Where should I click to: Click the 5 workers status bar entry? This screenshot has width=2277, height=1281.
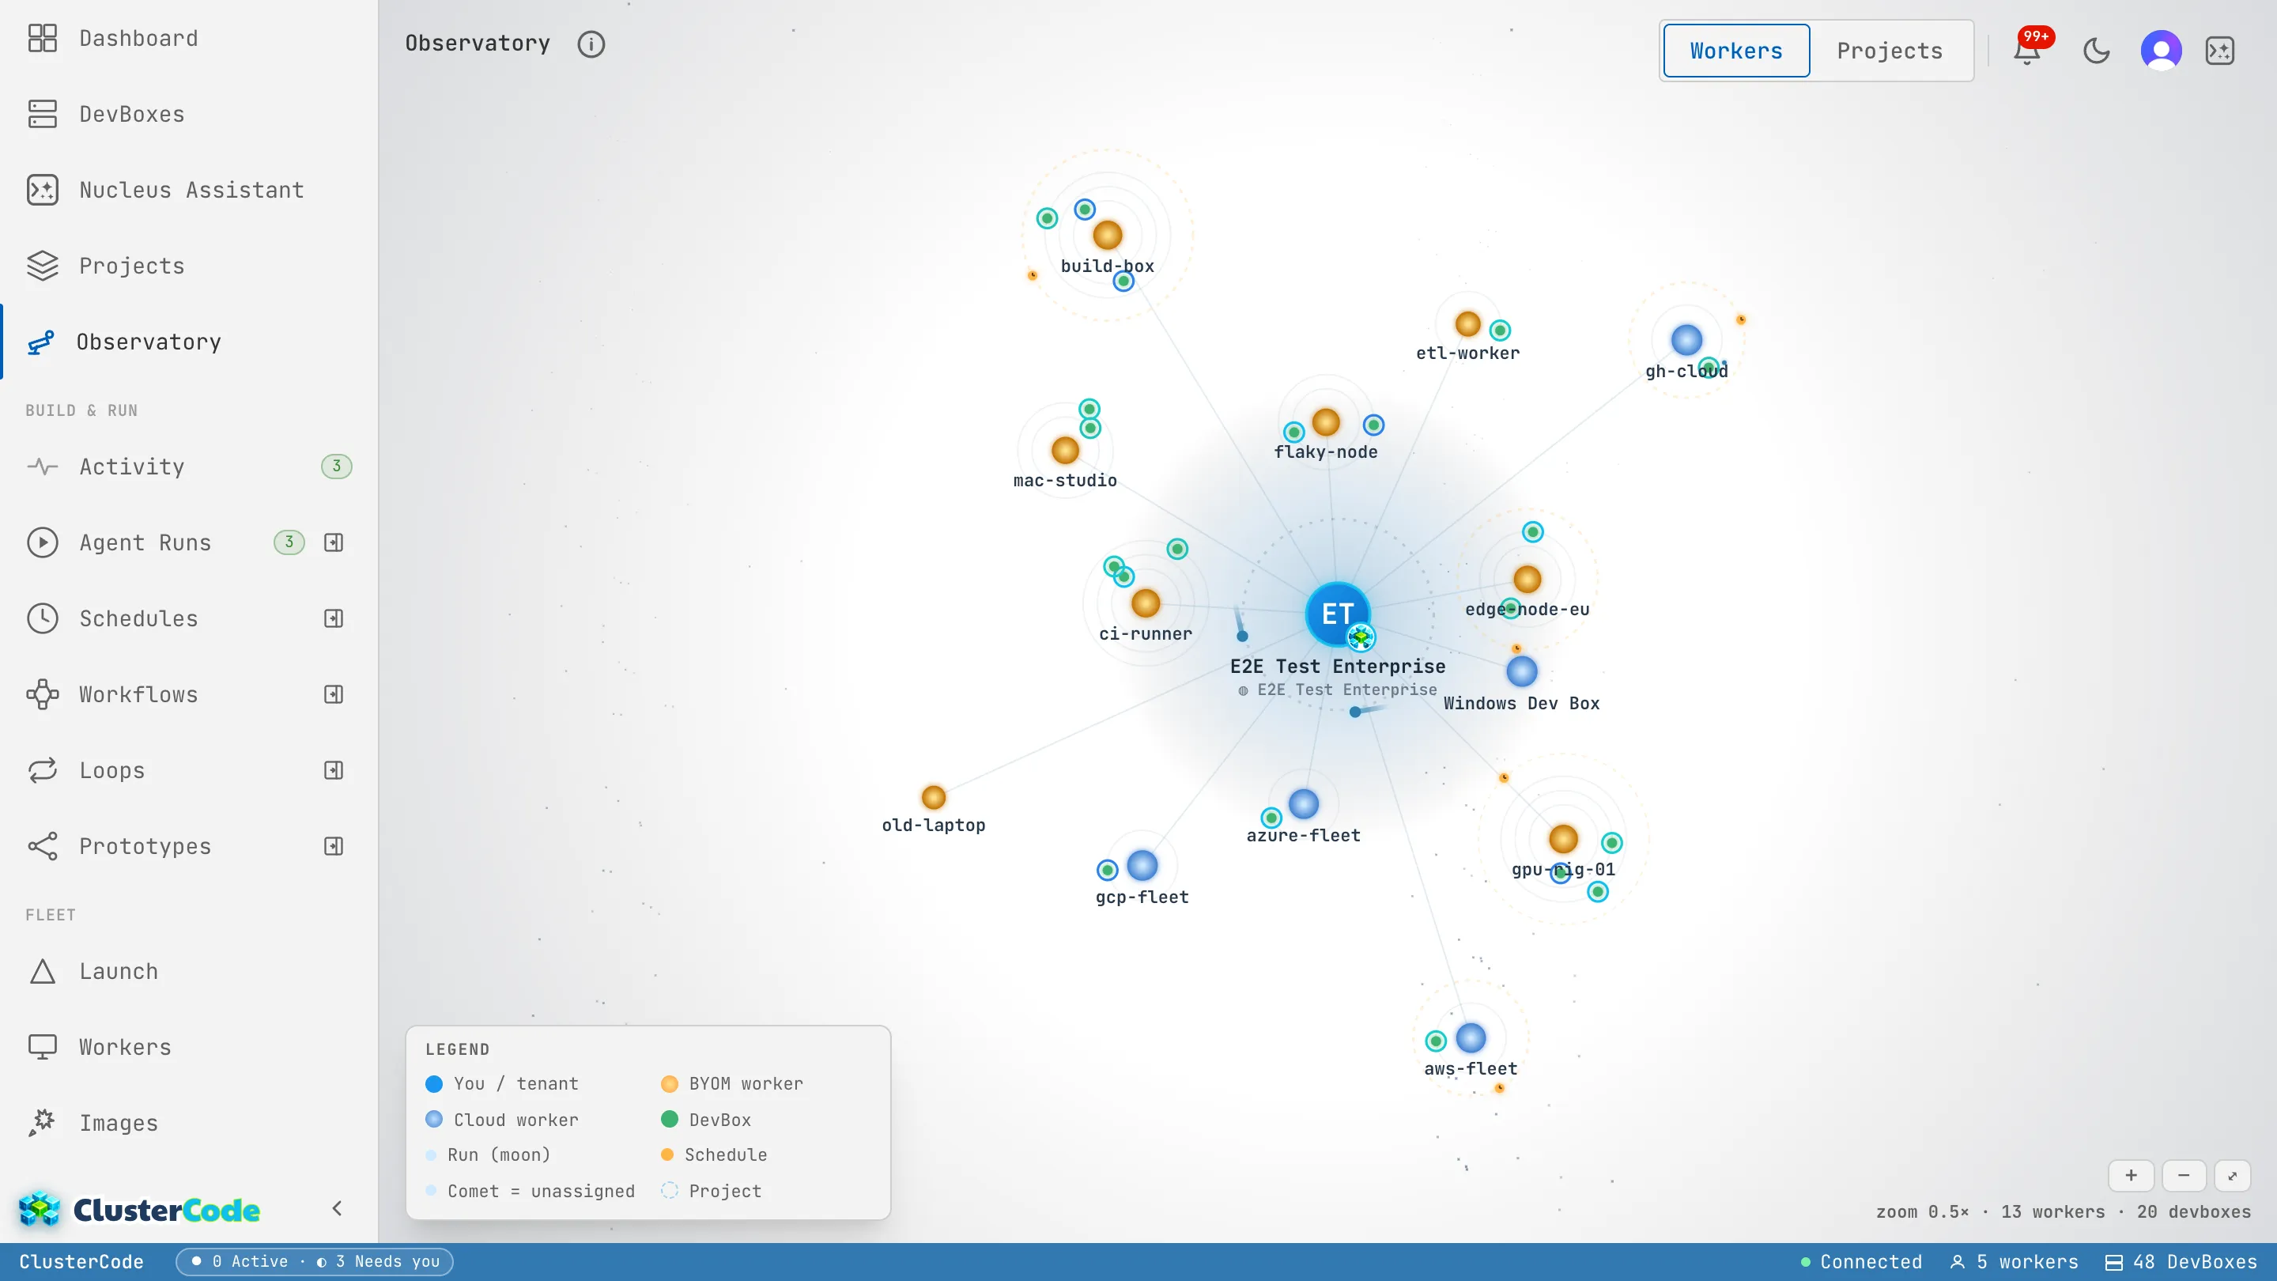pos(2014,1261)
